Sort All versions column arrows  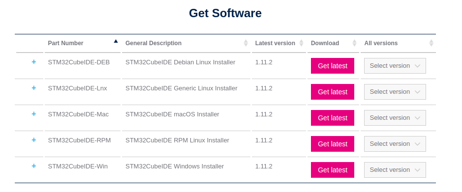tap(431, 43)
